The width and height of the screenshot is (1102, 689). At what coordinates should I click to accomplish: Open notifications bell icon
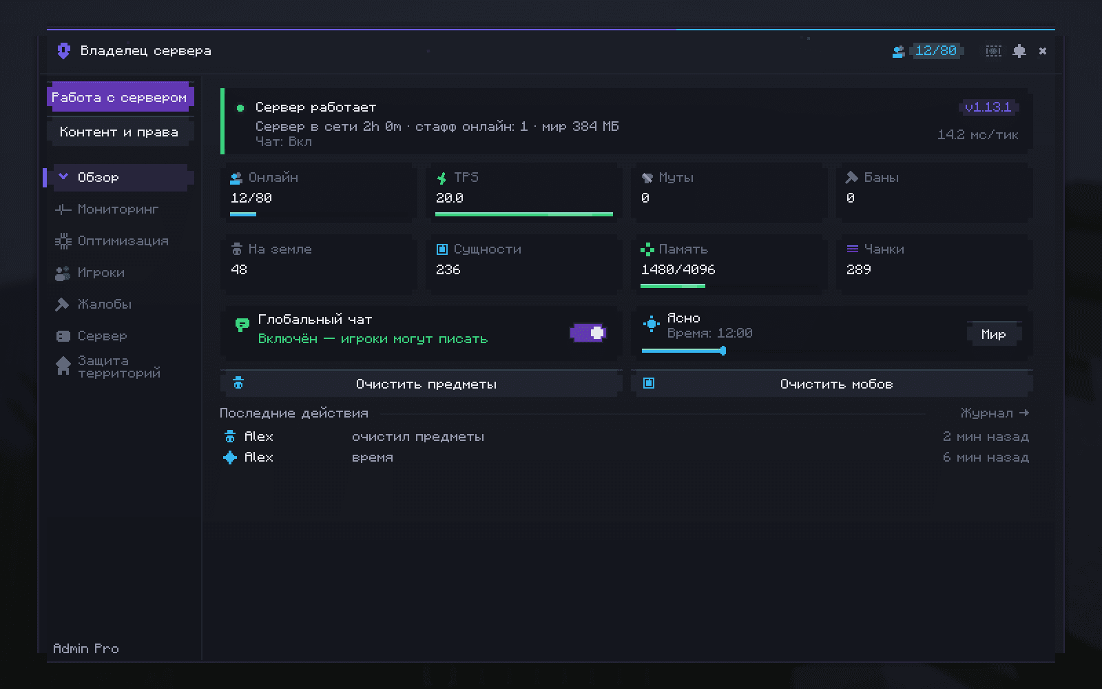coord(1019,51)
